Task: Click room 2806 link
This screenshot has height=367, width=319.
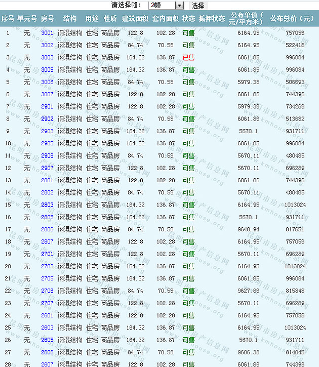Action: [x=47, y=229]
